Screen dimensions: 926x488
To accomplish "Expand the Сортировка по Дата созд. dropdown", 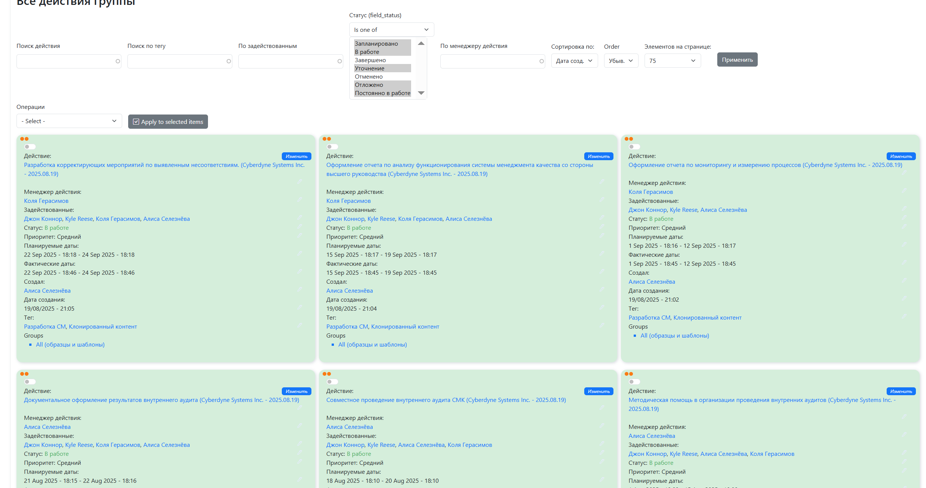I will (574, 61).
